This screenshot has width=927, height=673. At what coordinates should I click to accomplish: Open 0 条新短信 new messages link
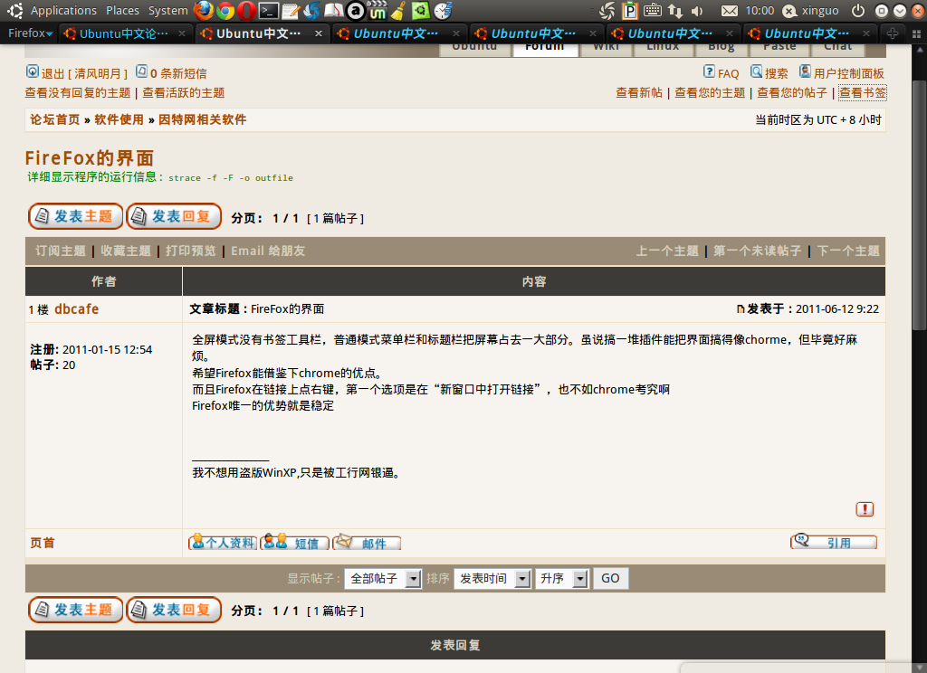click(x=171, y=72)
